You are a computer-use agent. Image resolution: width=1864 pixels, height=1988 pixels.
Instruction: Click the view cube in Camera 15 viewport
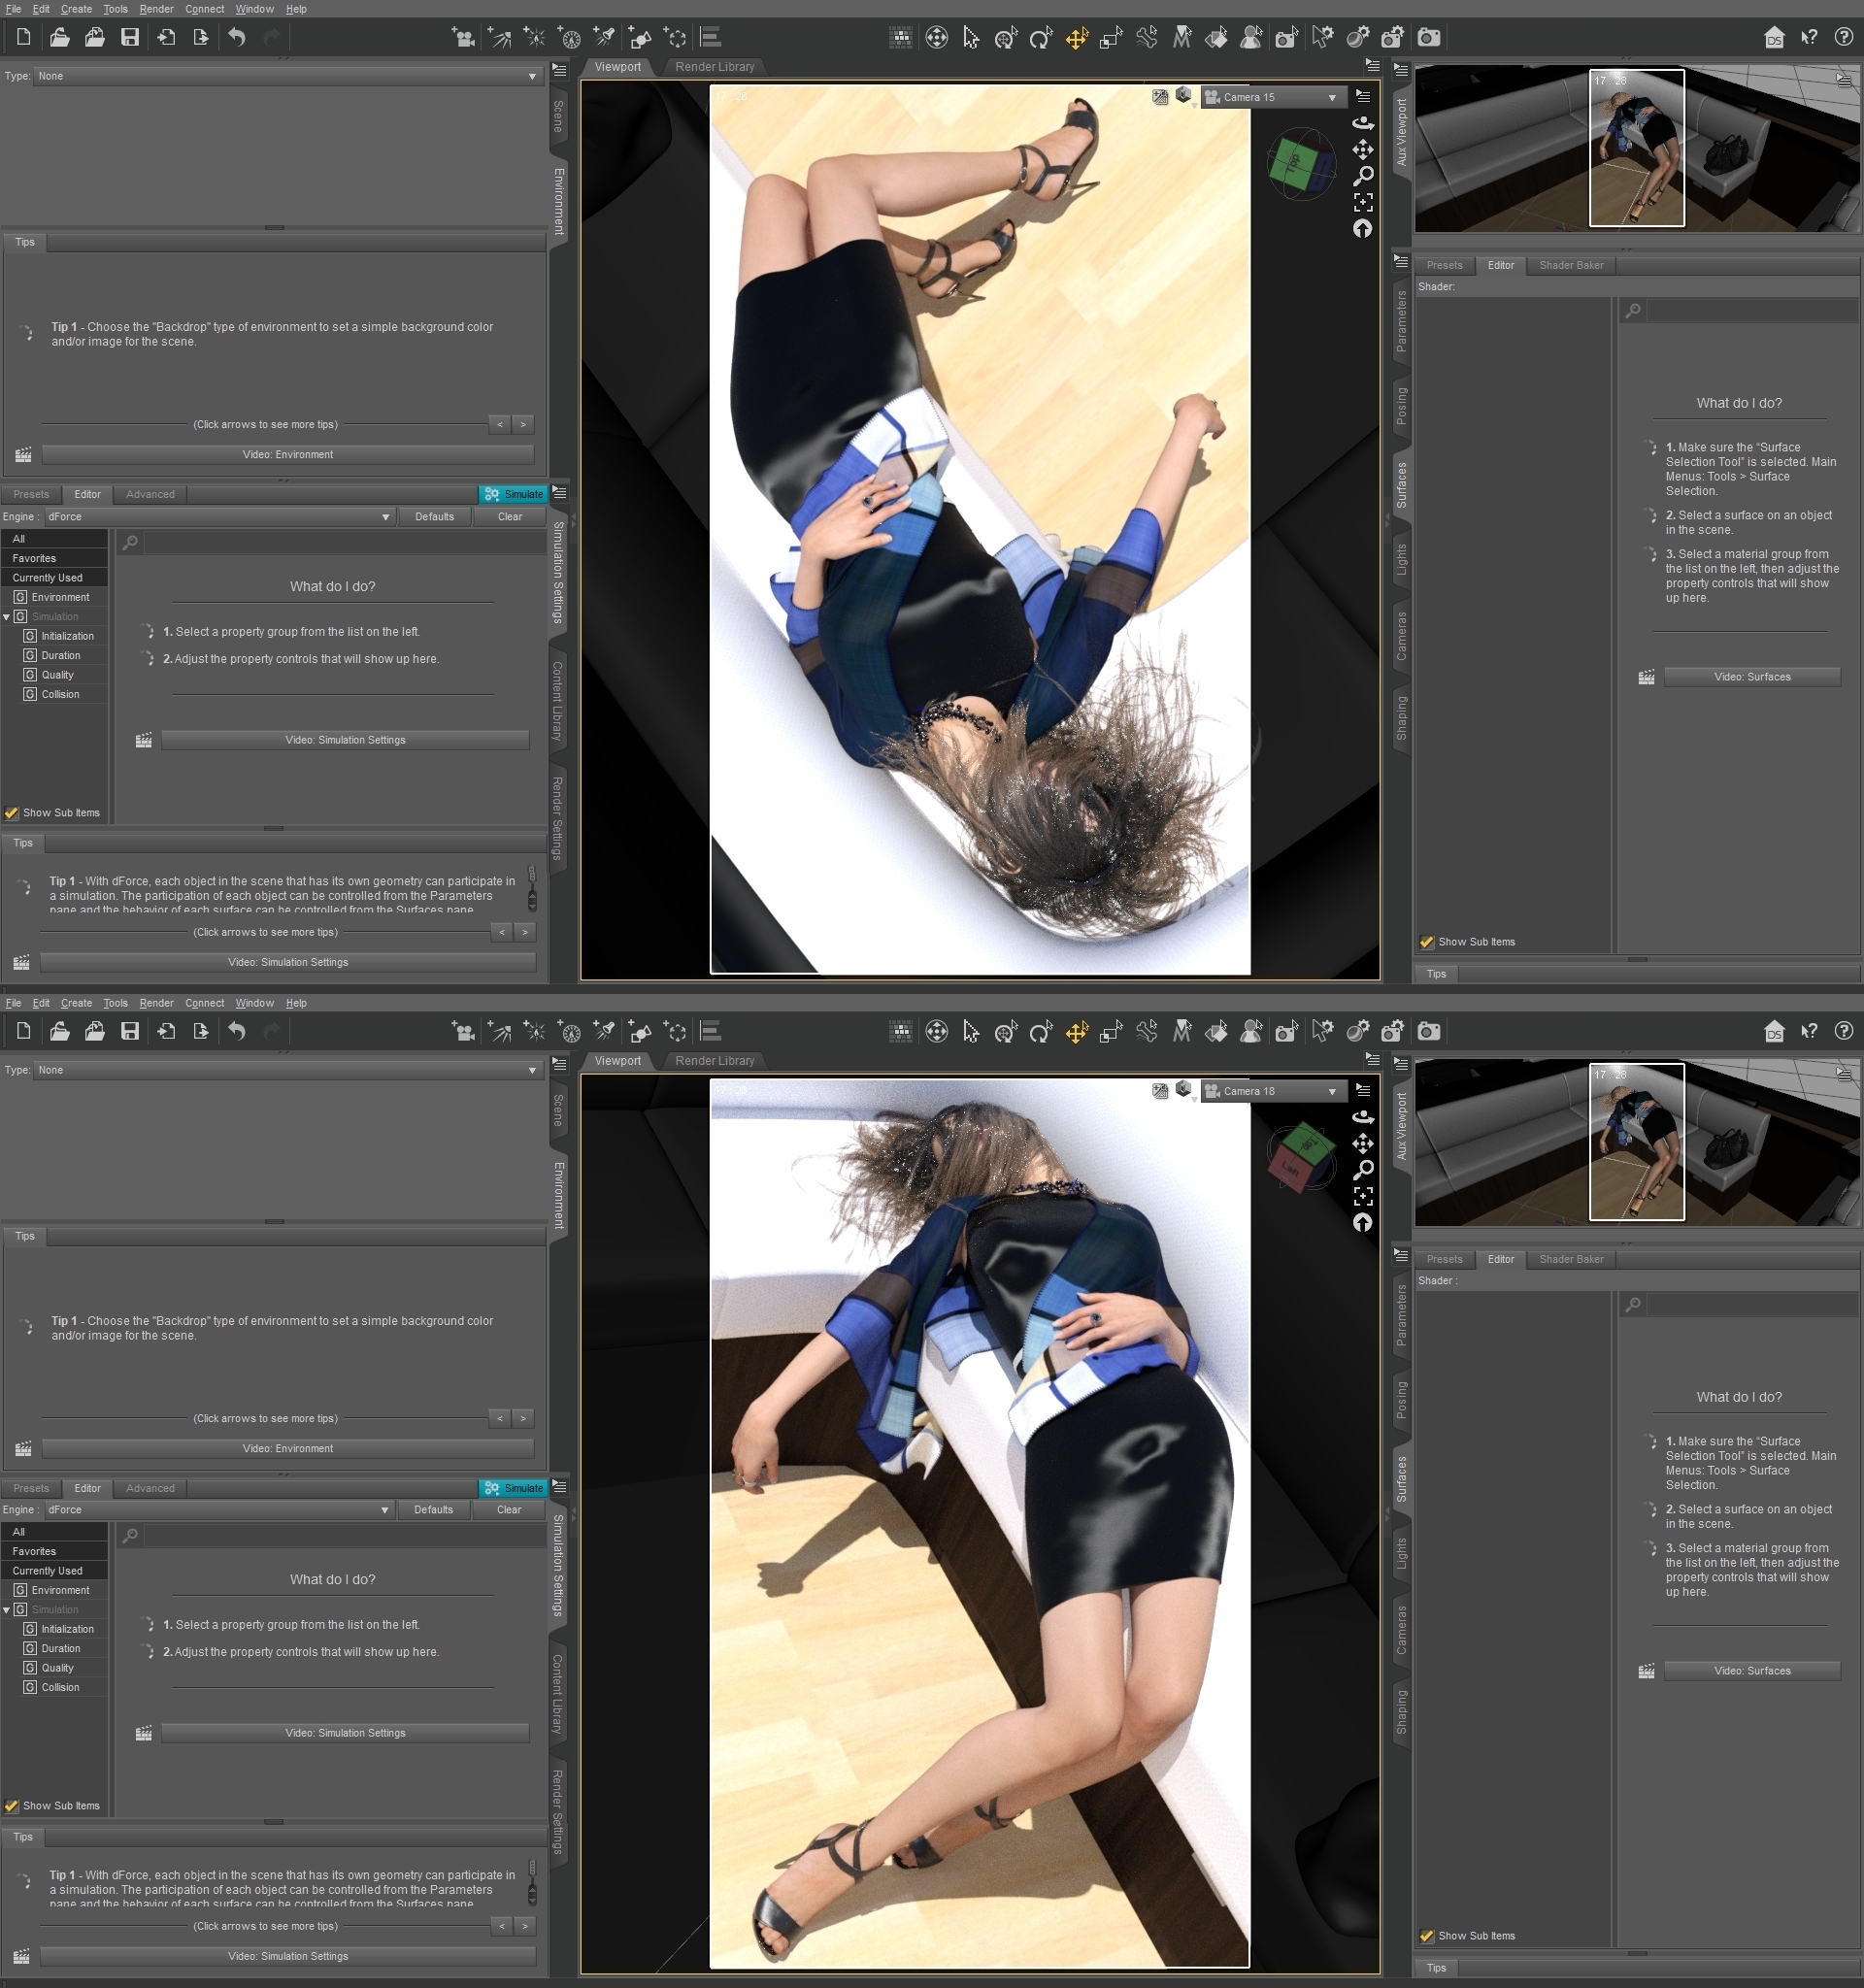tap(1300, 163)
